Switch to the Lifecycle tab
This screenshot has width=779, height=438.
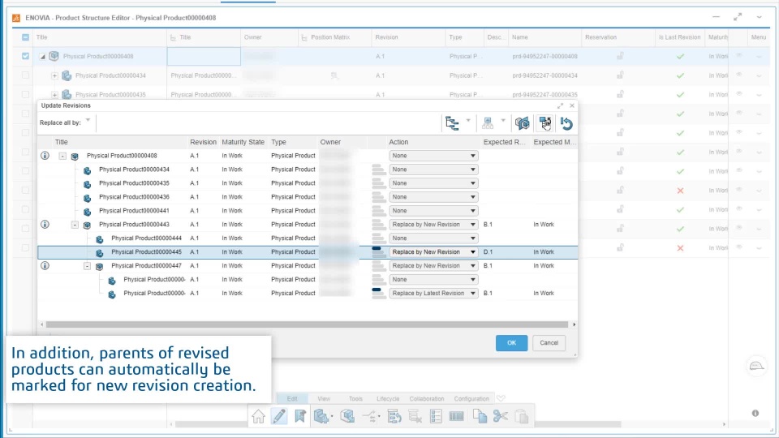[x=388, y=399]
